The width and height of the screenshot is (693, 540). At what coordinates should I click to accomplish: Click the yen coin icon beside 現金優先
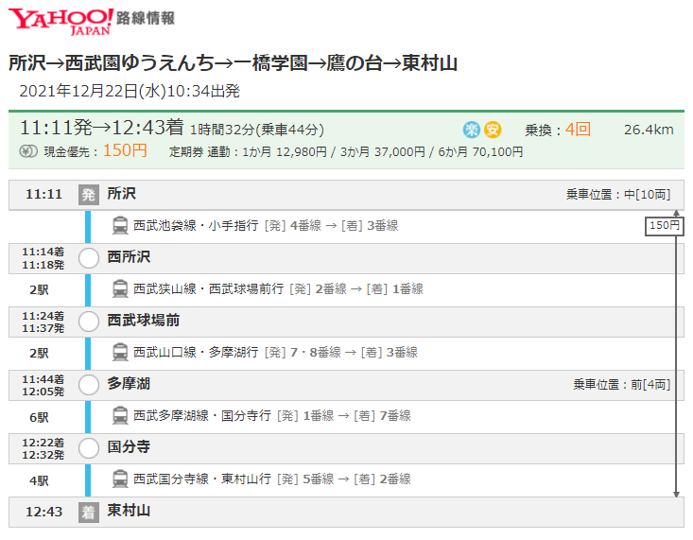28,151
